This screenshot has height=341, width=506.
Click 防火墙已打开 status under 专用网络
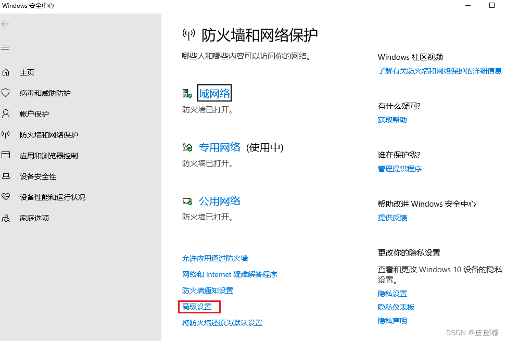tap(208, 163)
